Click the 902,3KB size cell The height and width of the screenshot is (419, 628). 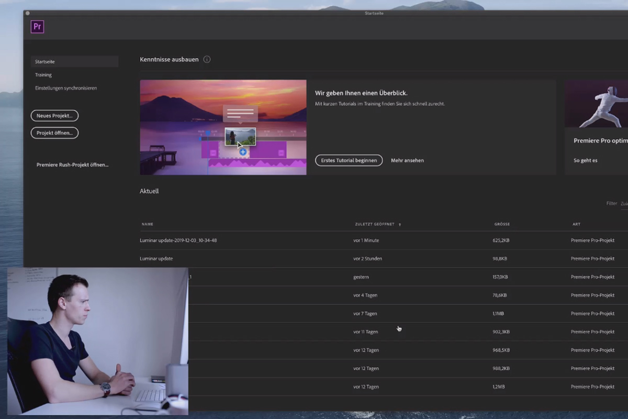coord(501,332)
